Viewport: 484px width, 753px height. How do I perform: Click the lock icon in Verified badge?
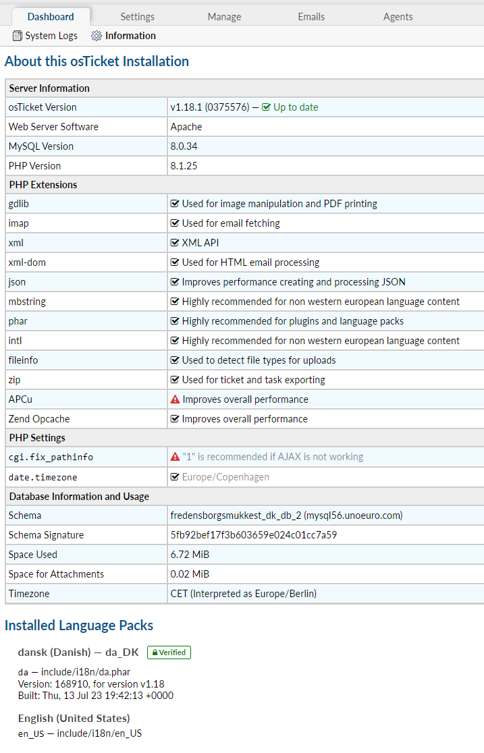pyautogui.click(x=155, y=652)
